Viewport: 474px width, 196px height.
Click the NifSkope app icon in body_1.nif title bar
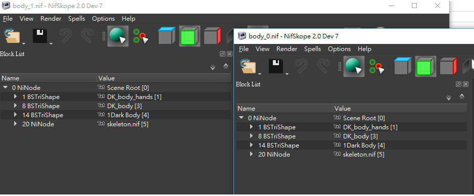pos(6,6)
